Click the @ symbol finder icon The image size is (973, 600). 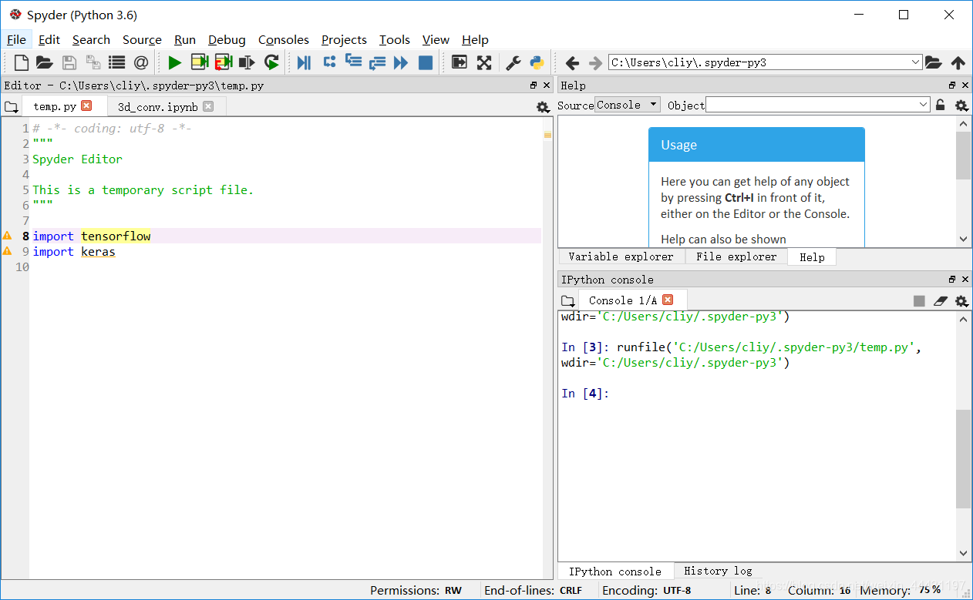tap(141, 62)
